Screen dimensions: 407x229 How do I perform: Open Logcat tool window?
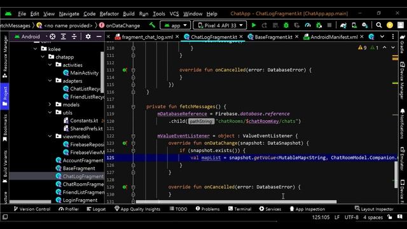click(x=96, y=209)
